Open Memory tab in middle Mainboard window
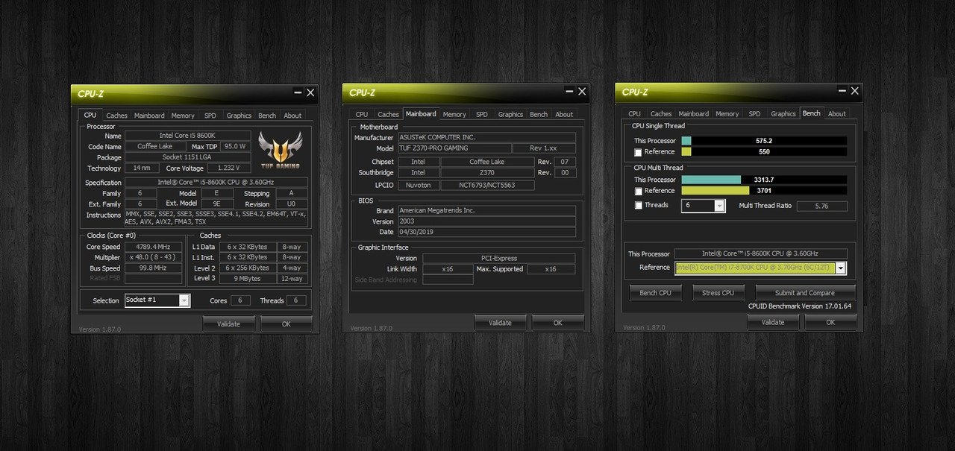 (x=454, y=114)
